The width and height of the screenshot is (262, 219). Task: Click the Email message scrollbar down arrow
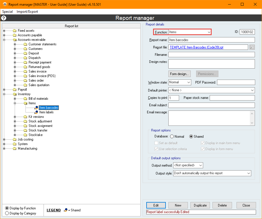[x=252, y=123]
